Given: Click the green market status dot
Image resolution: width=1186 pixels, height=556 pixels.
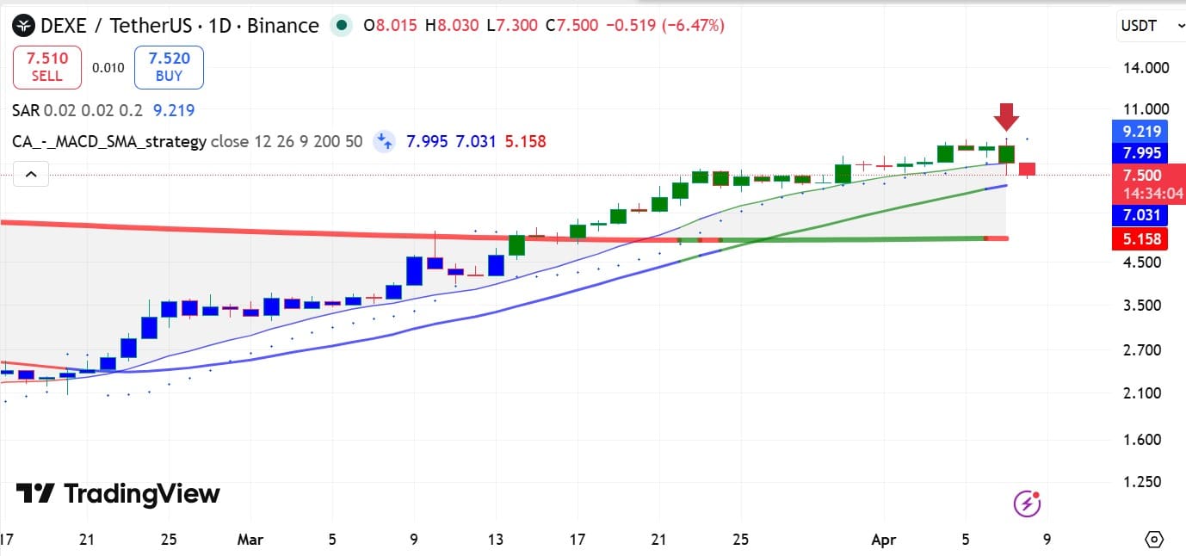Looking at the screenshot, I should [x=343, y=26].
